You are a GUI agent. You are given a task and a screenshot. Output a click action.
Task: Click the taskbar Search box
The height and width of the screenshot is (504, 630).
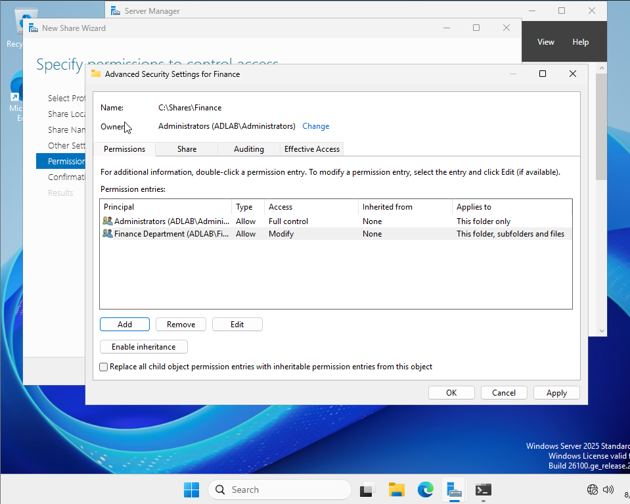pos(280,490)
